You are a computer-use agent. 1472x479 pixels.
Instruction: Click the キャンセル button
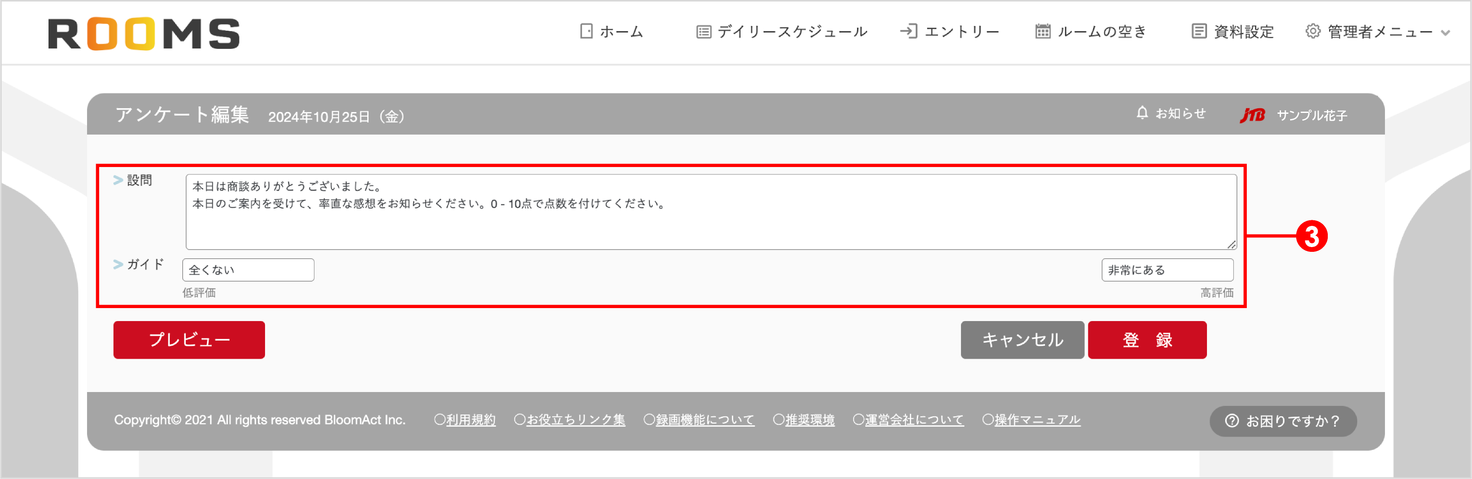pos(1022,340)
